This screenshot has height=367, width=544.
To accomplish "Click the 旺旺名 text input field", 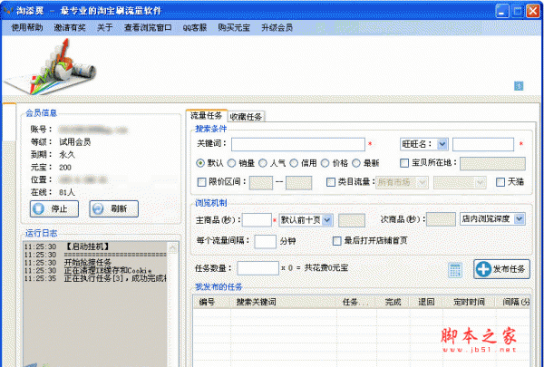I will [x=483, y=144].
